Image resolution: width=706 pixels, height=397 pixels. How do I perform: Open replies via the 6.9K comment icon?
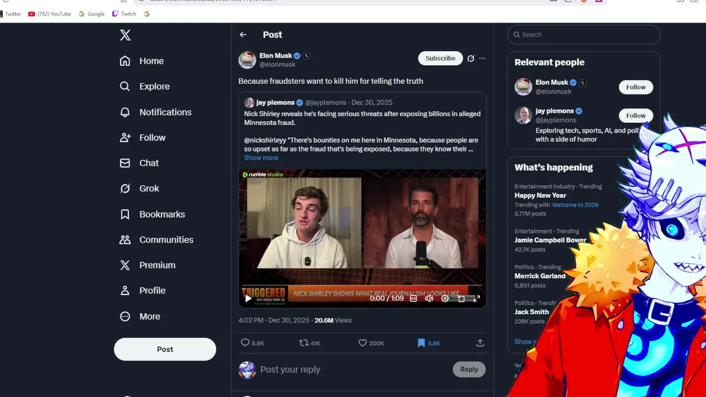point(252,343)
